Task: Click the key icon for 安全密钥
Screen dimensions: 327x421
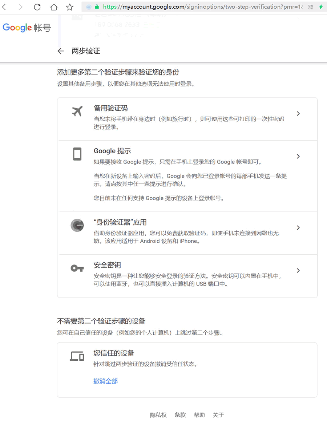Action: tap(77, 268)
